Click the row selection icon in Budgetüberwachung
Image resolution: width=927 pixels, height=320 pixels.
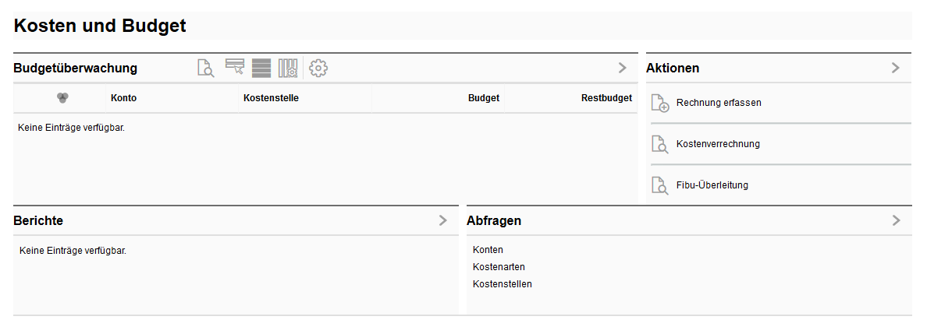235,67
